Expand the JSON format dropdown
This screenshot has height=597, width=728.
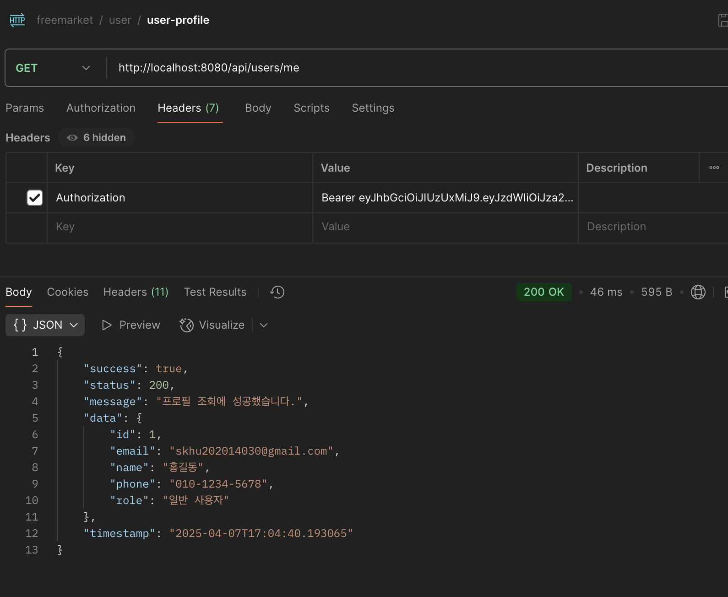[74, 325]
